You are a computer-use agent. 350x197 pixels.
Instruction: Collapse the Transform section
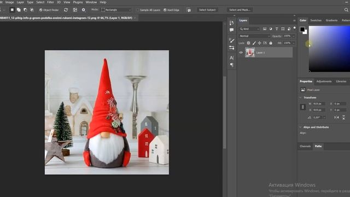coord(300,97)
